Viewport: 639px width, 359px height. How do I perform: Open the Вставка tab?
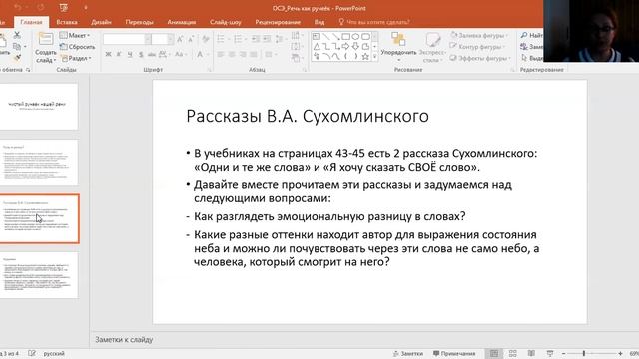click(x=67, y=22)
